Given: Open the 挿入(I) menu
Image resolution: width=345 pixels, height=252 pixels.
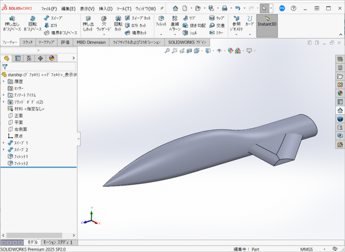Looking at the screenshot, I should pyautogui.click(x=105, y=8).
